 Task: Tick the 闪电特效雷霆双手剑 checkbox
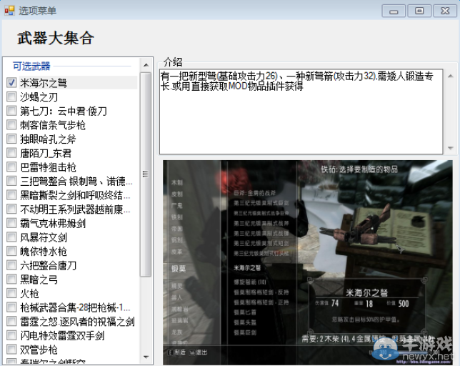pyautogui.click(x=11, y=335)
